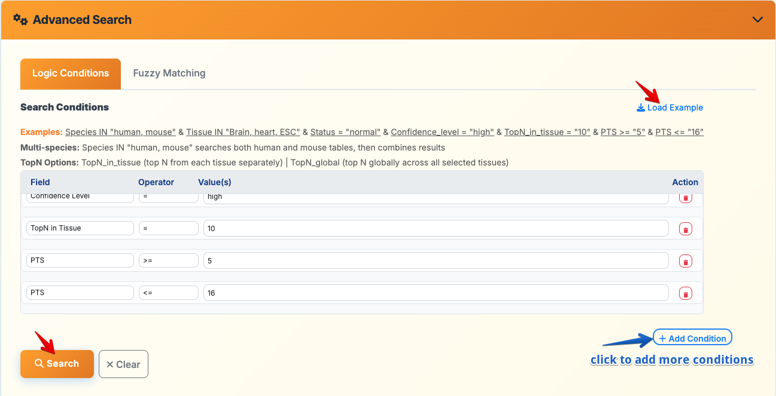Delete the PTS <= 16 condition row
This screenshot has height=396, width=776.
click(x=685, y=293)
